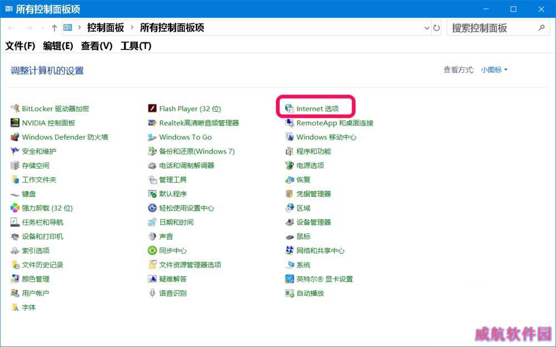
Task: Open 电源选项 link
Action: 310,165
